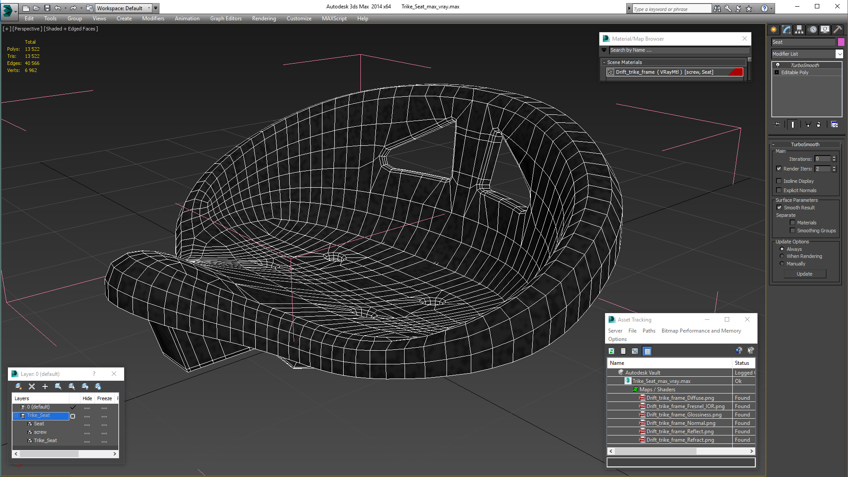Click the Shaded + Edged Faces viewport label
Viewport: 848px width, 477px height.
tap(71, 29)
